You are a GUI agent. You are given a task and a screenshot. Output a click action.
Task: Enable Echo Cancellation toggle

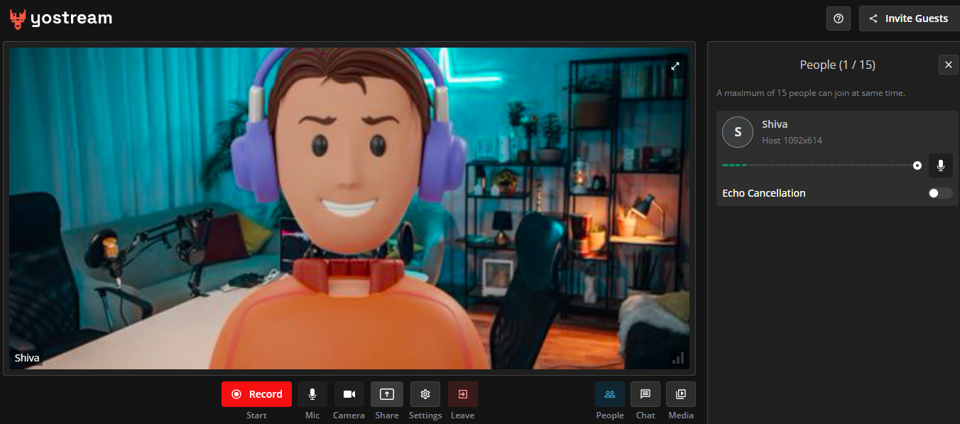939,193
